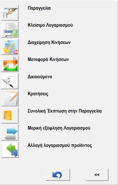
Task: Select the percent bag discount icon
Action: 10,116
